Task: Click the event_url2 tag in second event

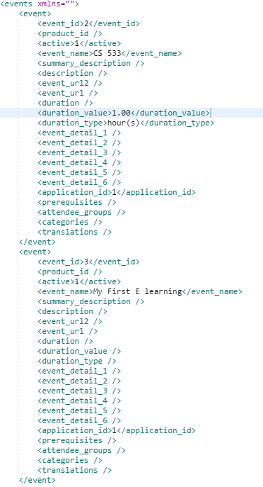Action: (x=70, y=321)
